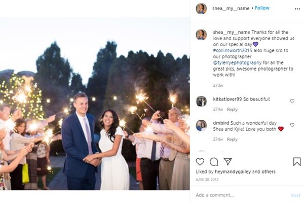Click dmbird's profile picture

pyautogui.click(x=201, y=125)
